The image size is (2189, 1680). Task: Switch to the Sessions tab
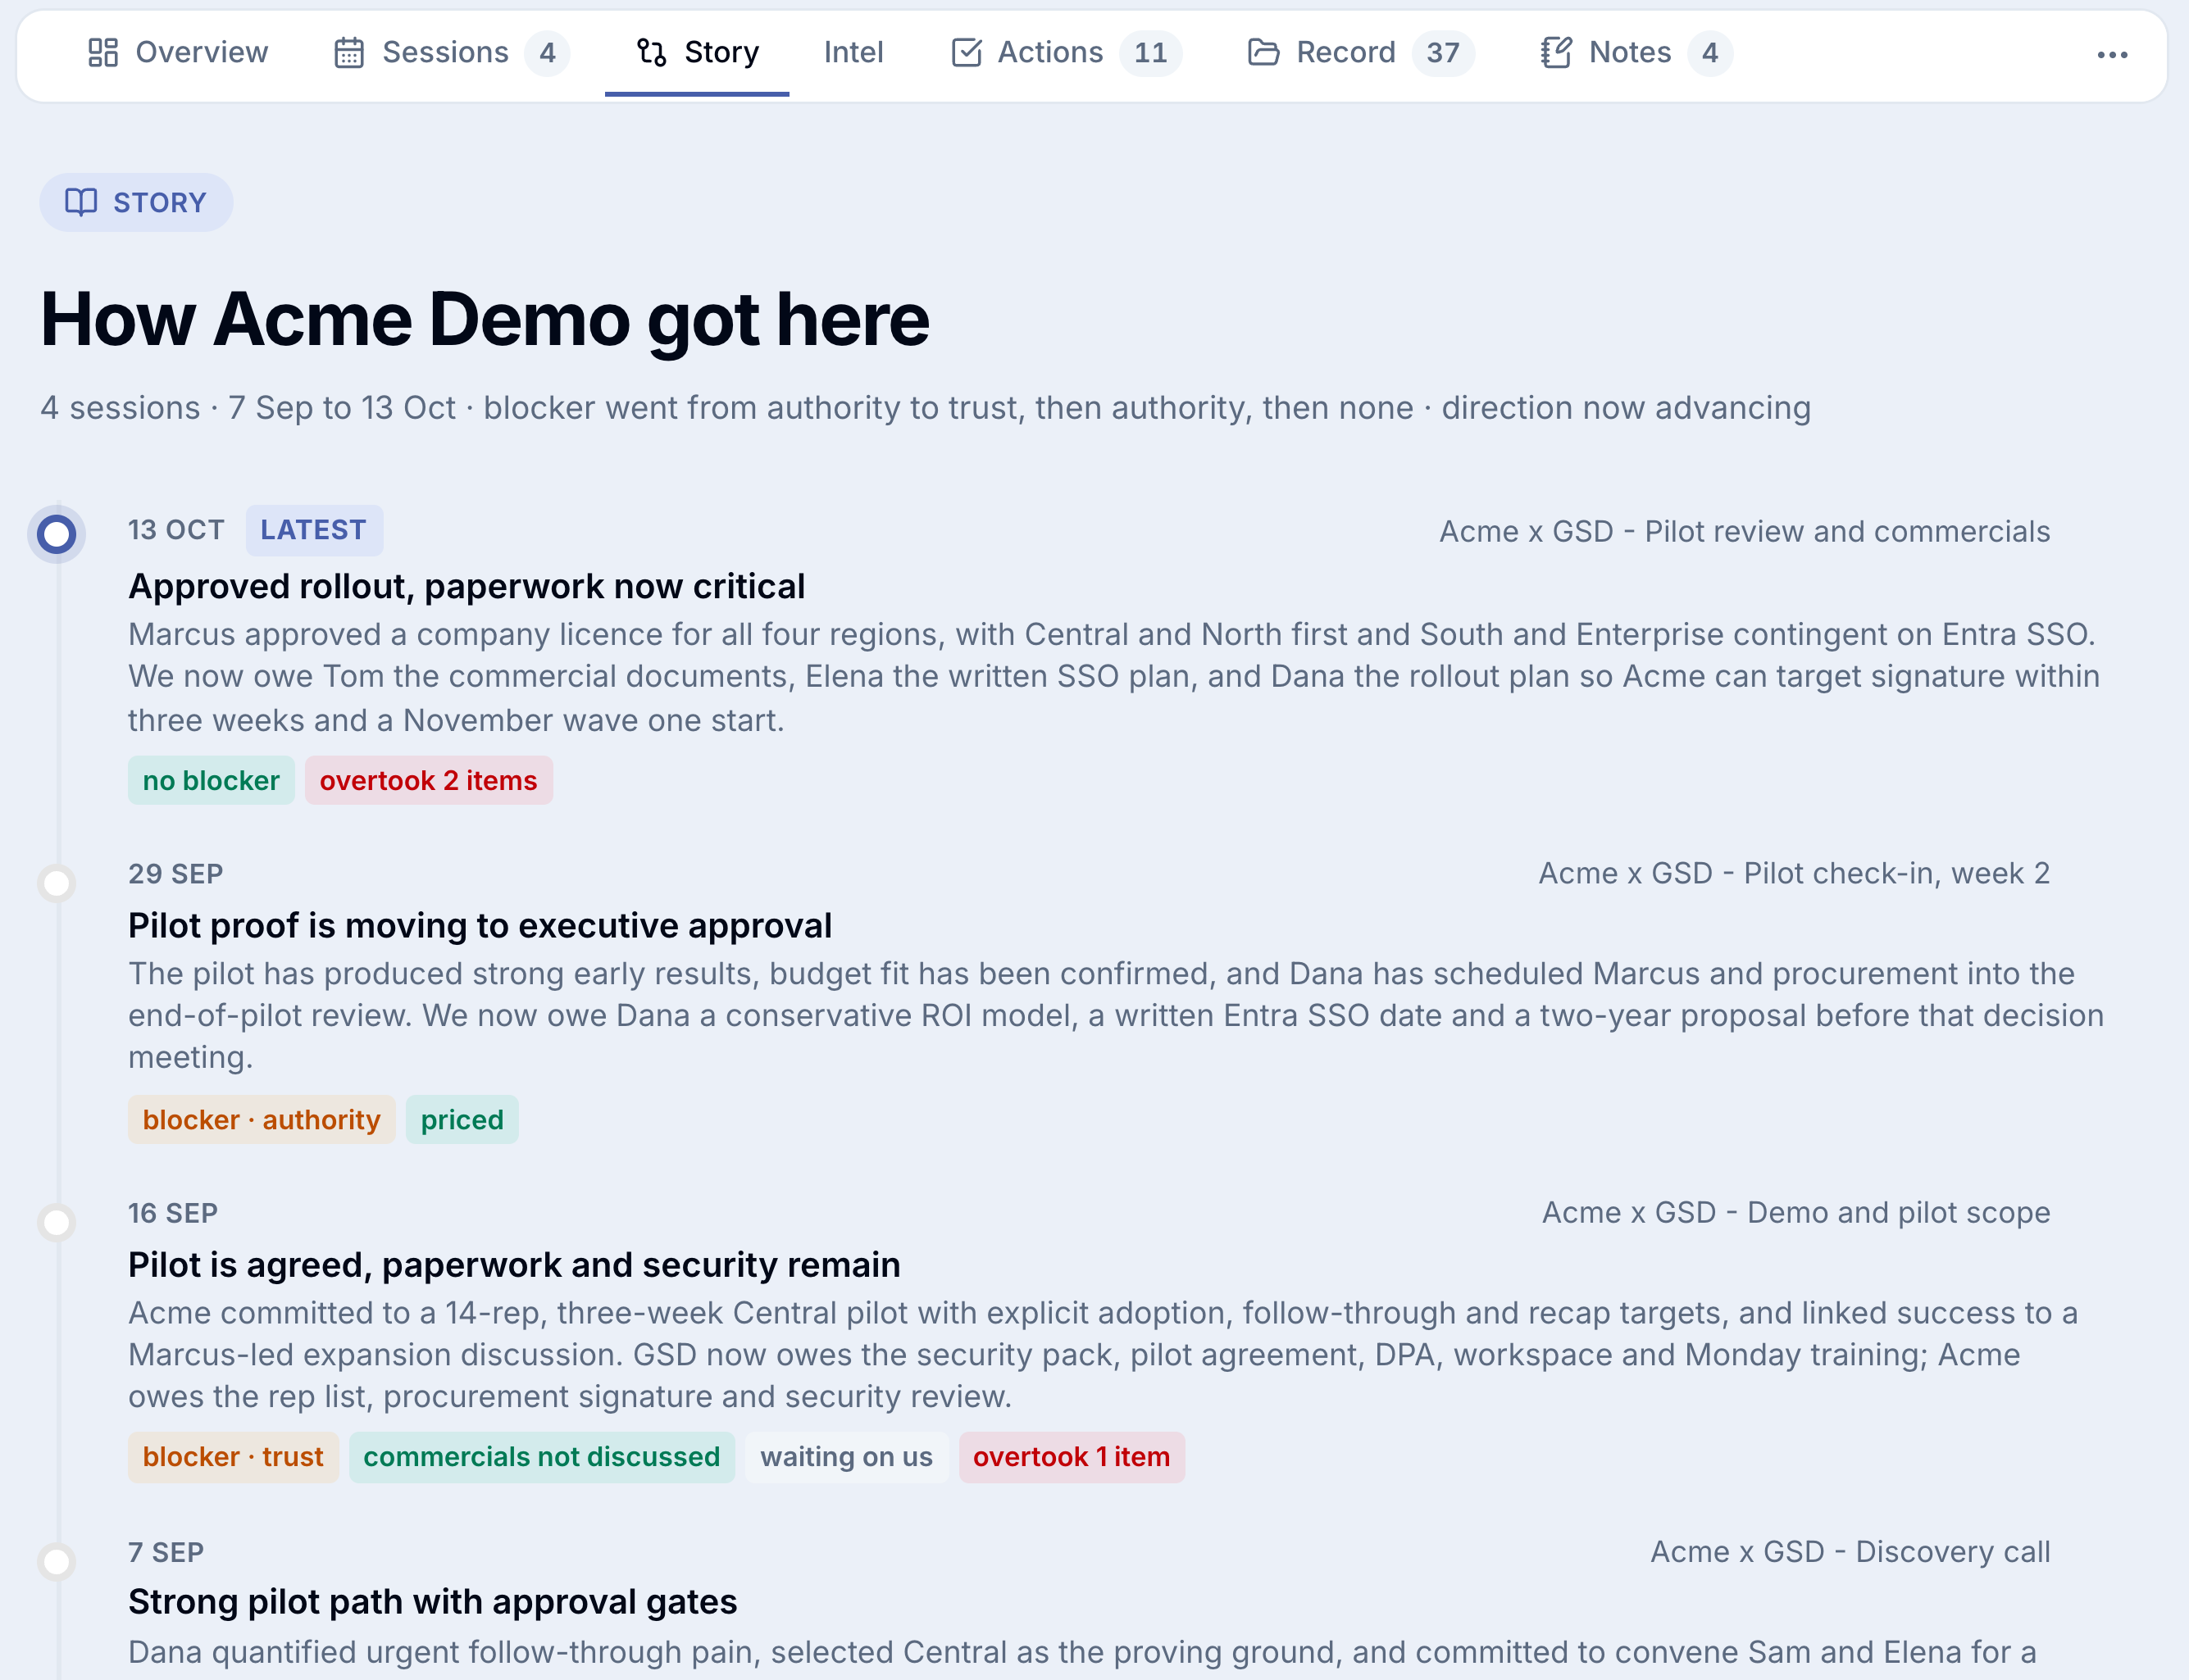450,52
